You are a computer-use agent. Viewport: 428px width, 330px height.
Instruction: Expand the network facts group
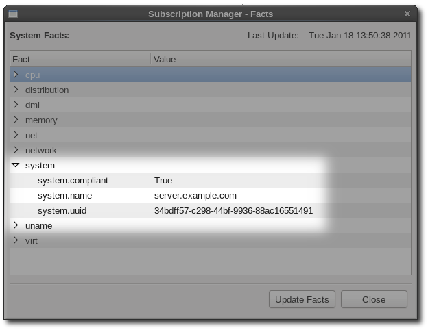tap(16, 150)
